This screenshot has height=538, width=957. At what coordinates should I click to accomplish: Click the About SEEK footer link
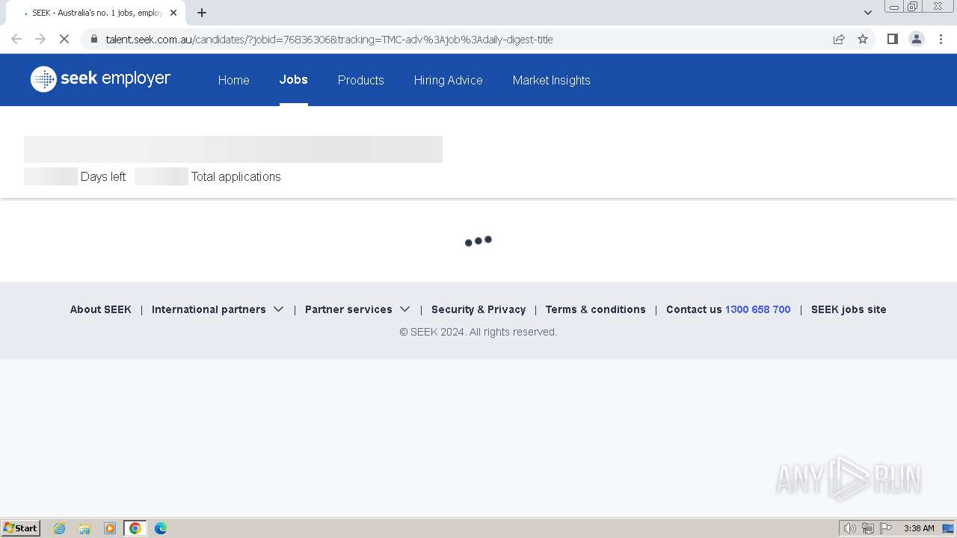coord(100,309)
